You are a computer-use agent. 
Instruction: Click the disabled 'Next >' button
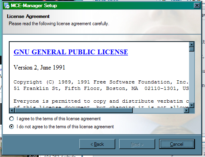click(x=137, y=144)
